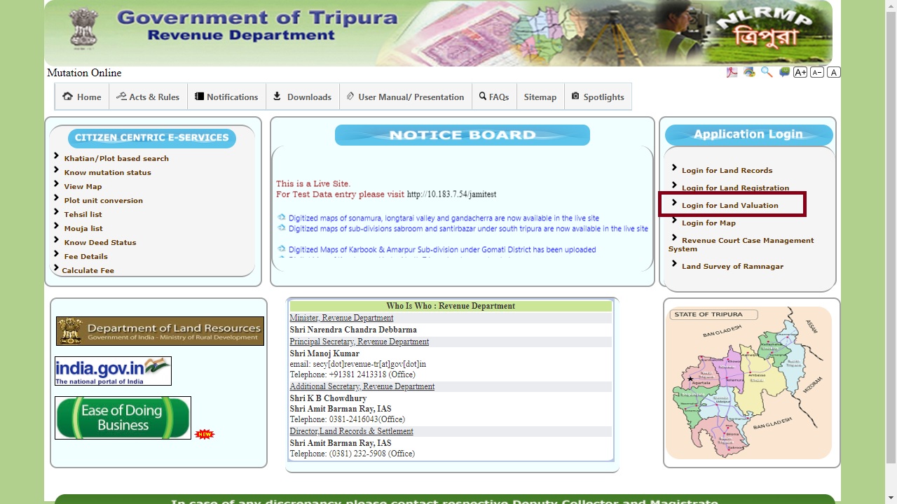Expand the chevron beside Khatian/Plot based search

point(57,157)
